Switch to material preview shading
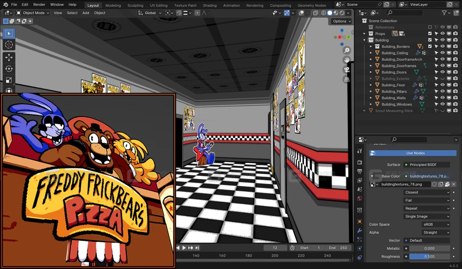 (x=336, y=13)
